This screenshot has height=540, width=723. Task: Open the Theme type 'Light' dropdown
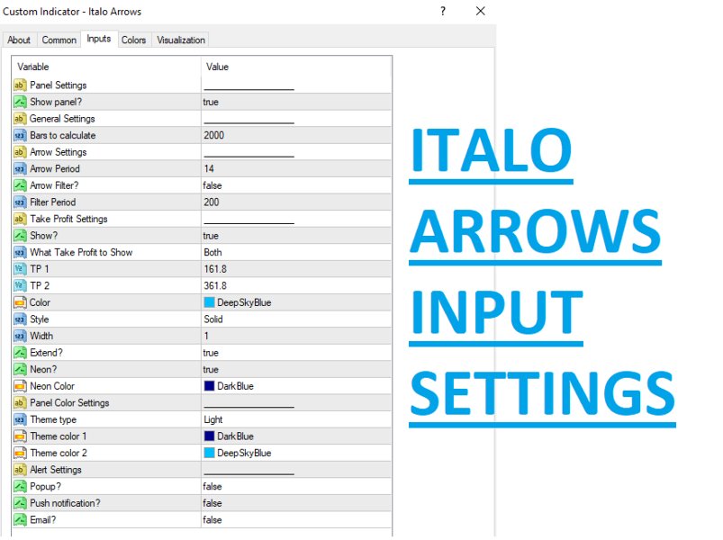(x=296, y=419)
